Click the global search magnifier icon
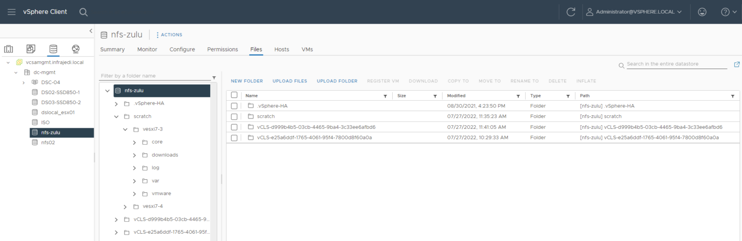This screenshot has width=742, height=241. 84,12
